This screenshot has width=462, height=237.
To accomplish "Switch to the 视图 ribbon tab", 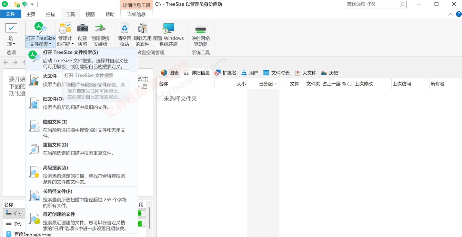I will pyautogui.click(x=90, y=14).
